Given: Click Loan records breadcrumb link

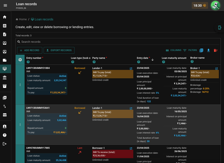Looking at the screenshot, I should pyautogui.click(x=42, y=19).
